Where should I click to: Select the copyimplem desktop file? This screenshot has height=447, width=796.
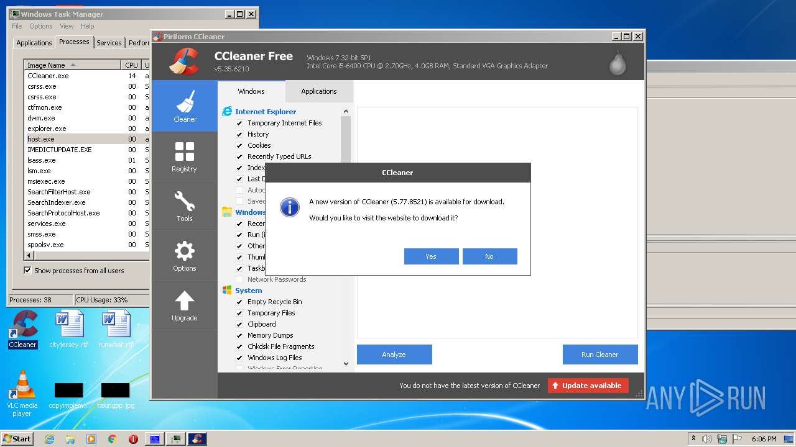pyautogui.click(x=68, y=395)
